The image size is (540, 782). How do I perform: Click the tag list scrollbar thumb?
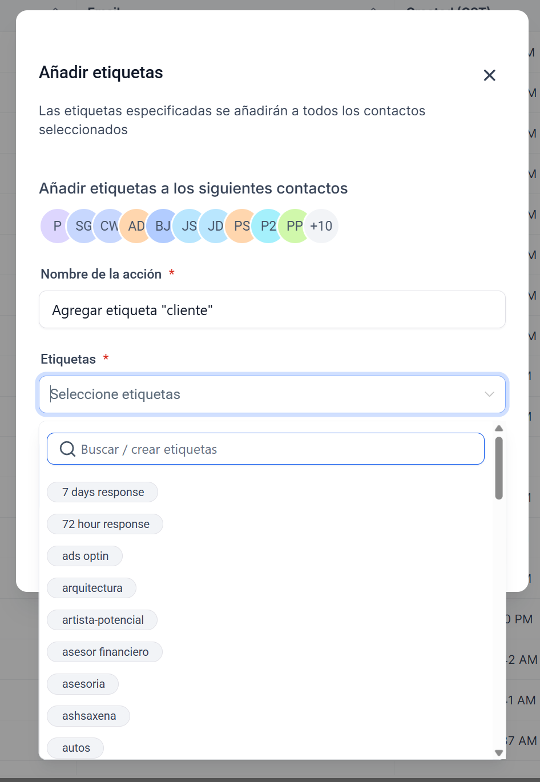[x=499, y=468]
